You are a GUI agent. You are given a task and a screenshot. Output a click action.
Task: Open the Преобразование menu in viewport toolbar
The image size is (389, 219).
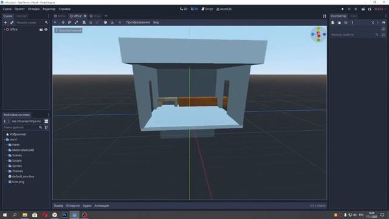[x=138, y=23]
